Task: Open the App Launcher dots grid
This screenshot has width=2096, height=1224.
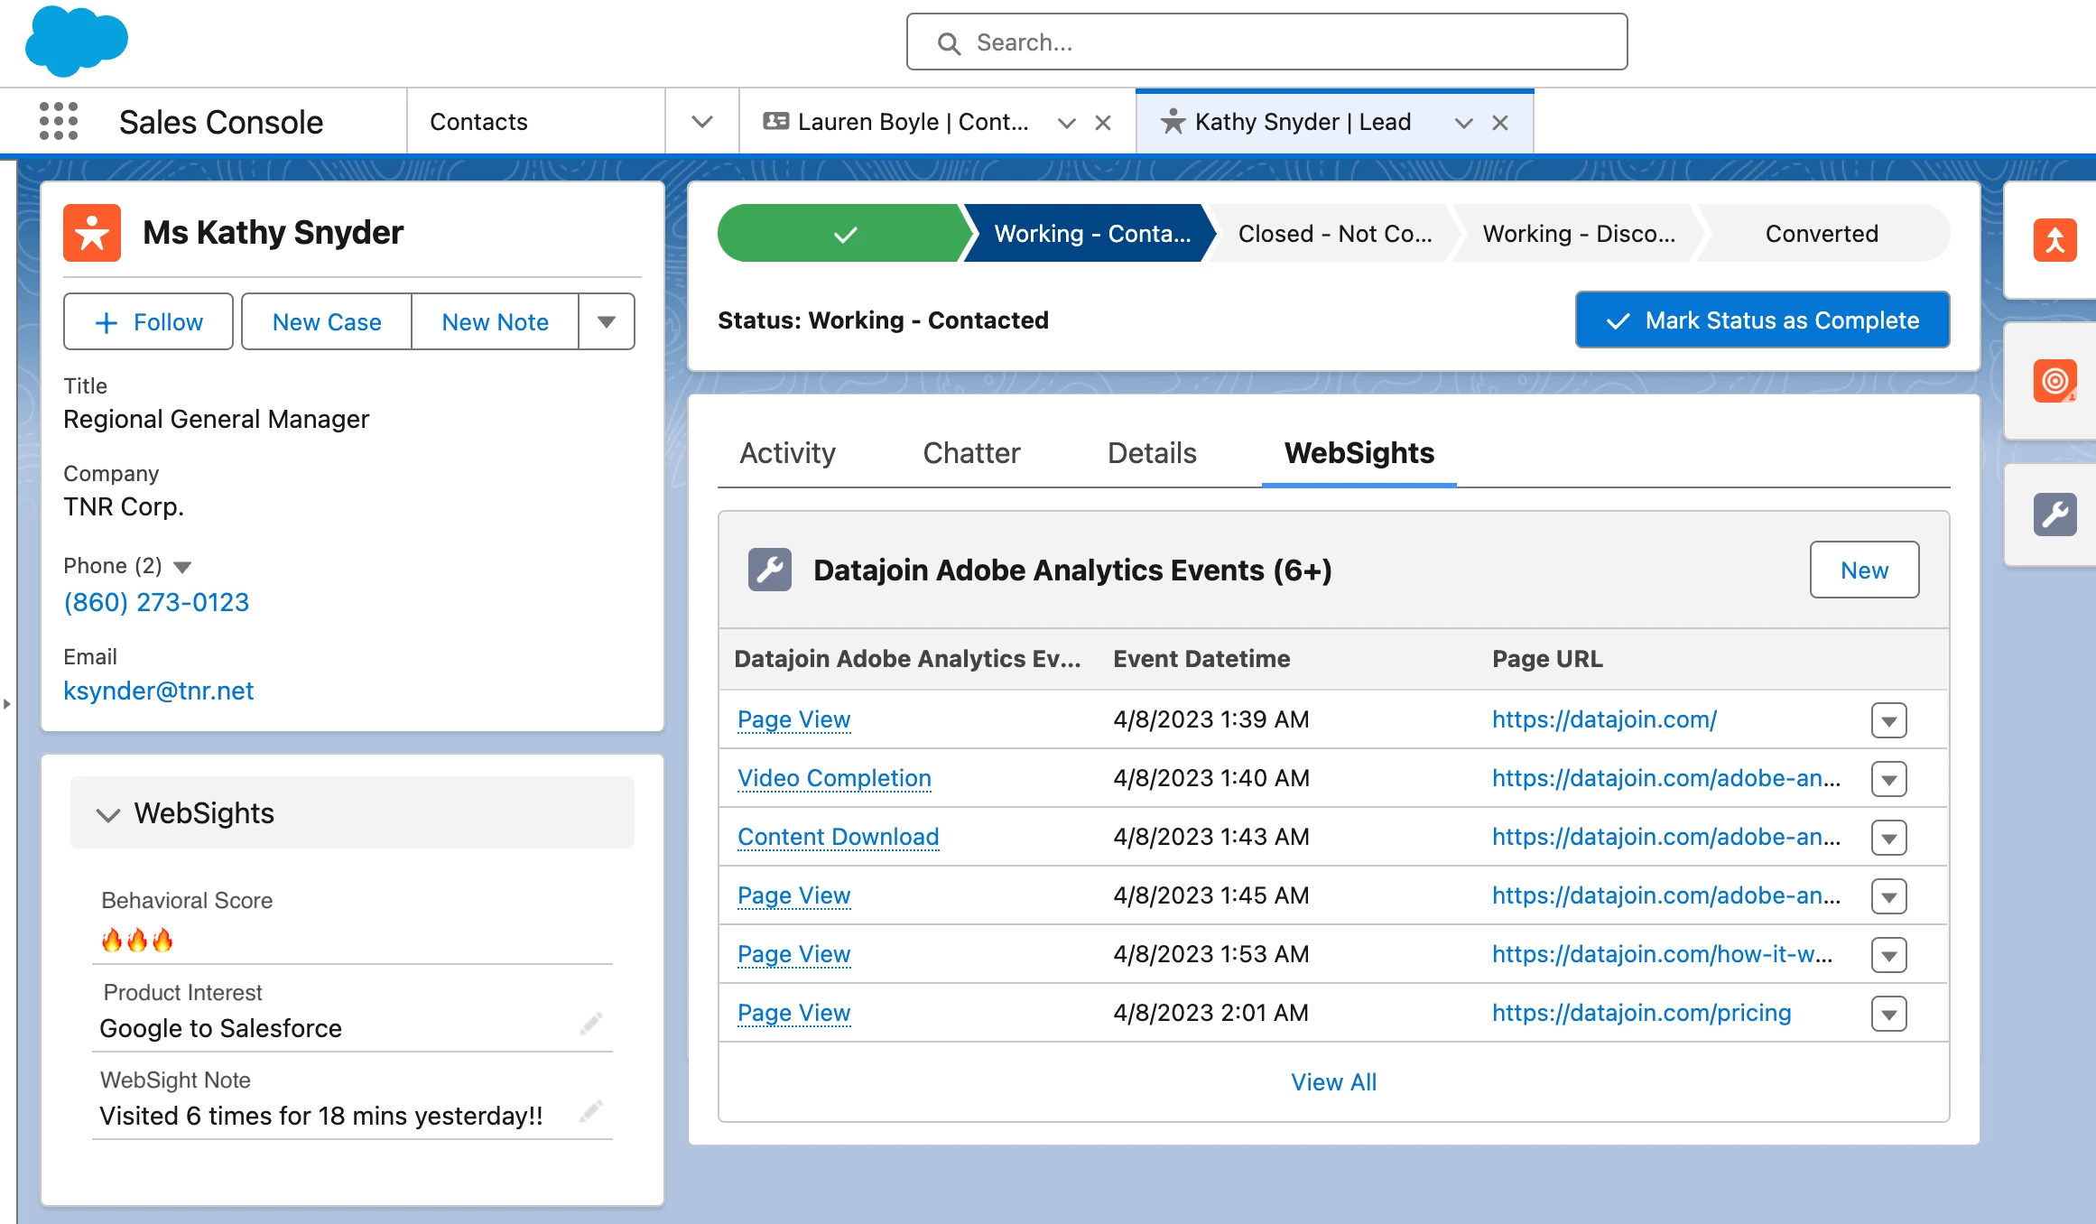Action: click(x=59, y=121)
